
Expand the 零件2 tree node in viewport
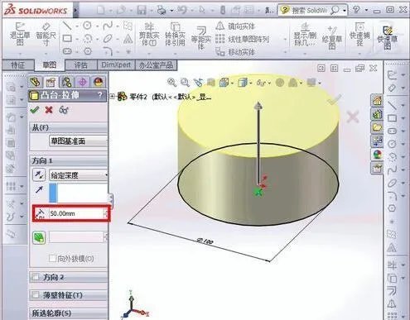113,97
